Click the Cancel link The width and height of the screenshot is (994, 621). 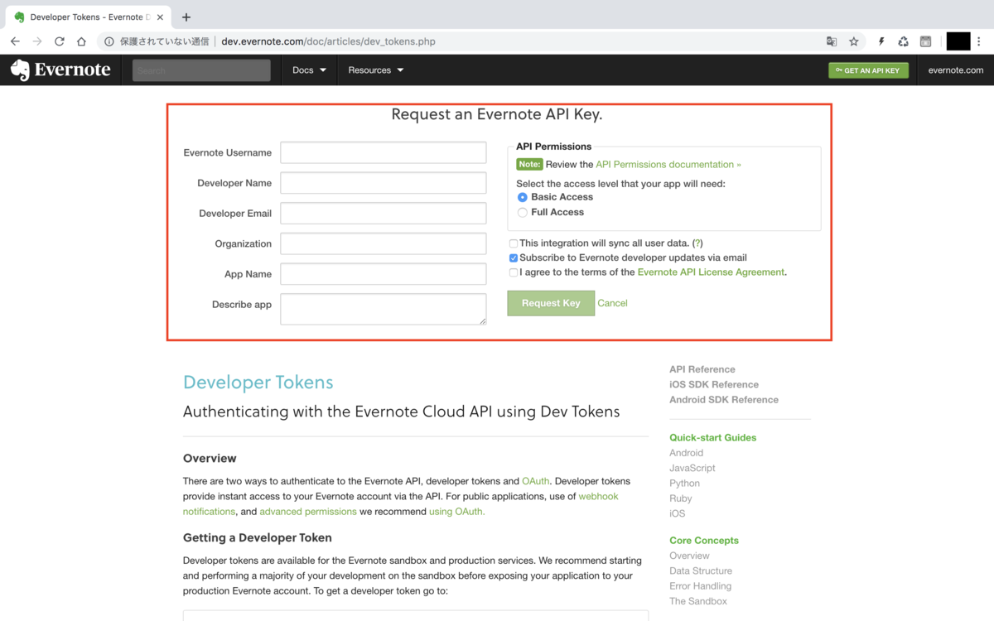click(x=612, y=303)
